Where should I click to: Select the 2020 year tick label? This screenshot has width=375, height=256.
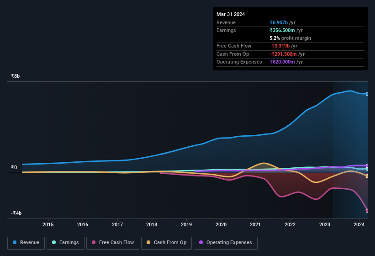[x=221, y=224]
